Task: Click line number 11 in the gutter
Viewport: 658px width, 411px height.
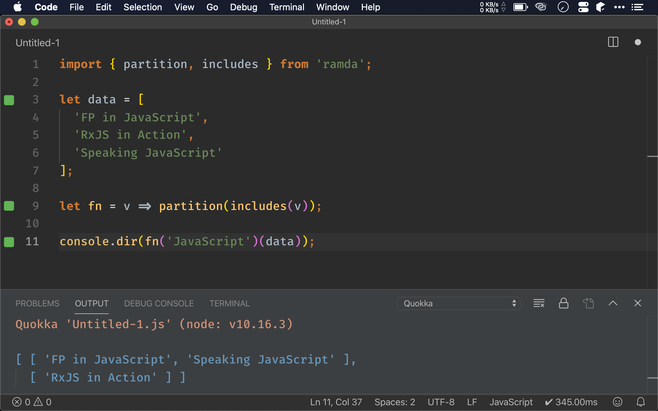Action: (32, 241)
